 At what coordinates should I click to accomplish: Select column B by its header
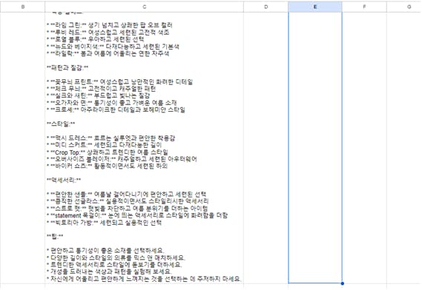coord(22,7)
